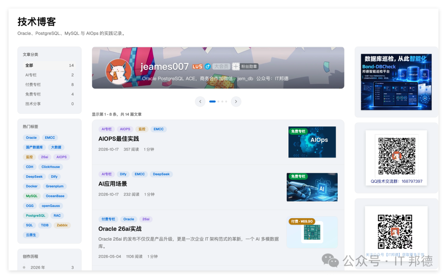447x279 pixels.
Task: Filter articles by 付费专栏 category
Action: pos(49,85)
